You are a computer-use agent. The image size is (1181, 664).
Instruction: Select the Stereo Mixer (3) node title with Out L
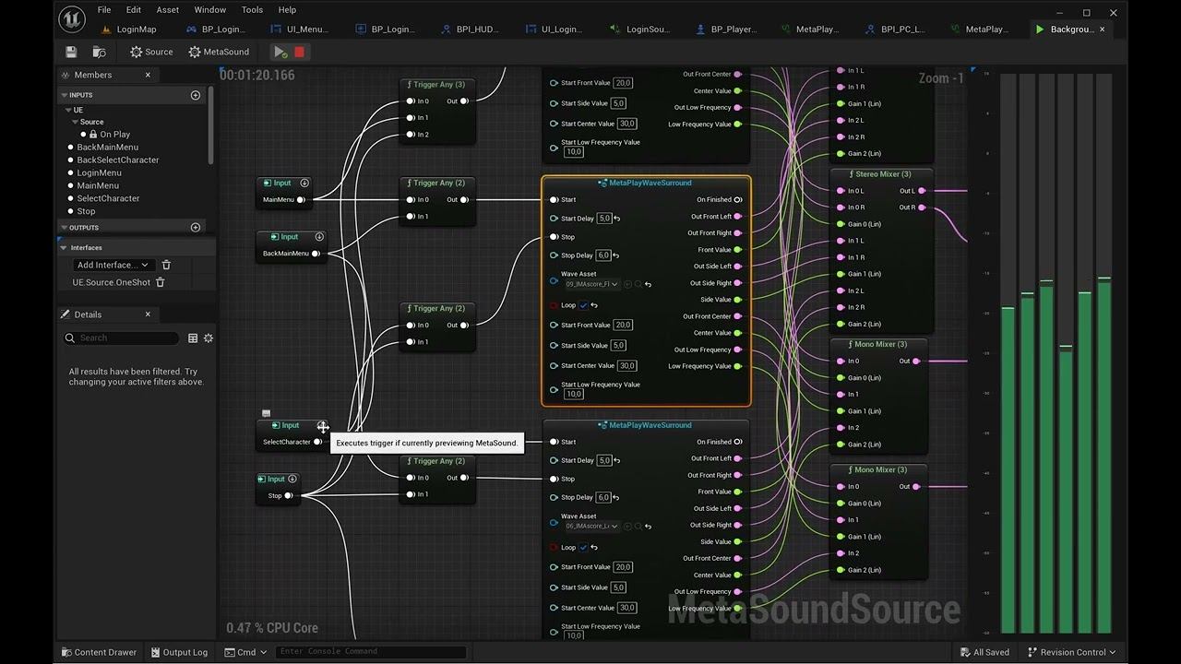click(x=881, y=174)
